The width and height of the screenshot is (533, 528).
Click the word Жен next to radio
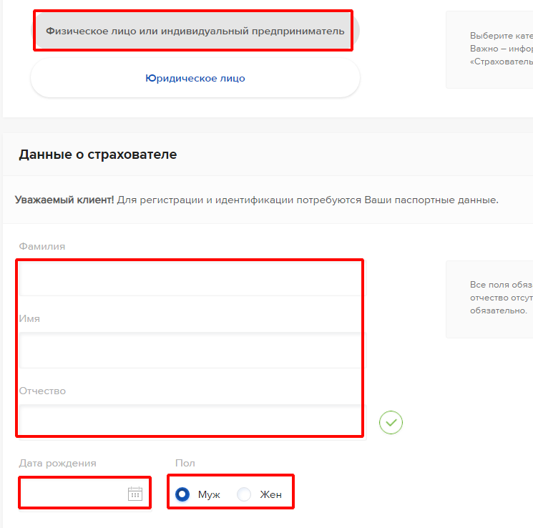[270, 494]
